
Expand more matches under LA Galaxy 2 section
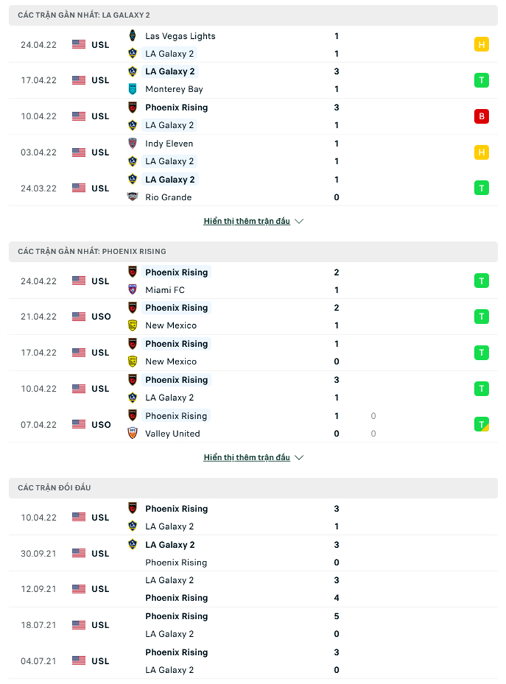click(x=247, y=221)
